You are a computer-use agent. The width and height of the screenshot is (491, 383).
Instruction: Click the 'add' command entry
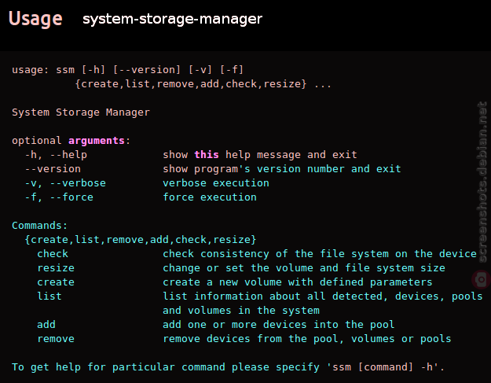[46, 324]
